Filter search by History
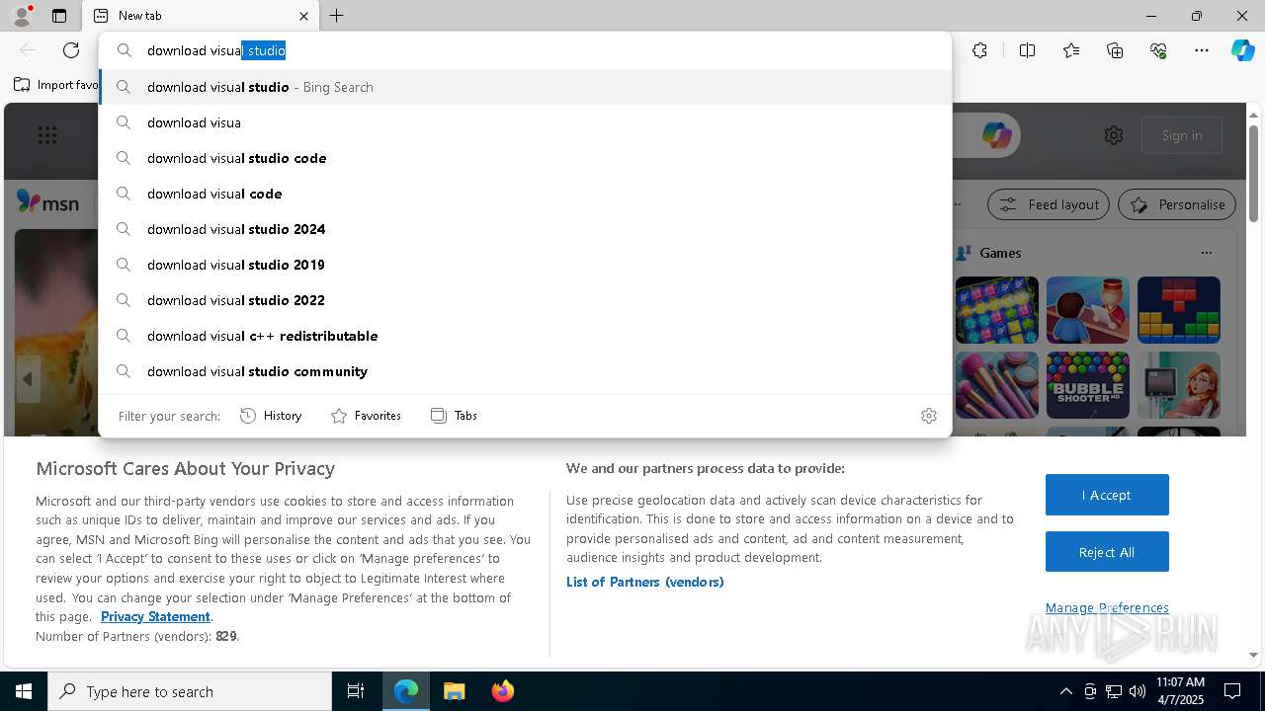This screenshot has height=711, width=1265. point(271,416)
